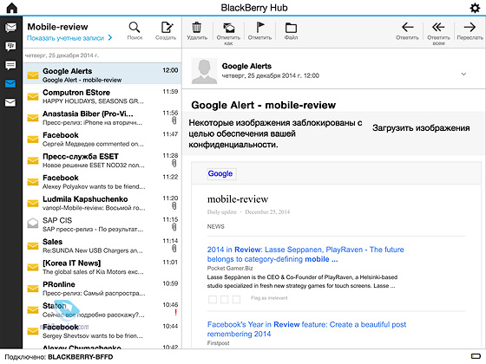Compose new message (Создать)
The image size is (486, 364).
[166, 30]
